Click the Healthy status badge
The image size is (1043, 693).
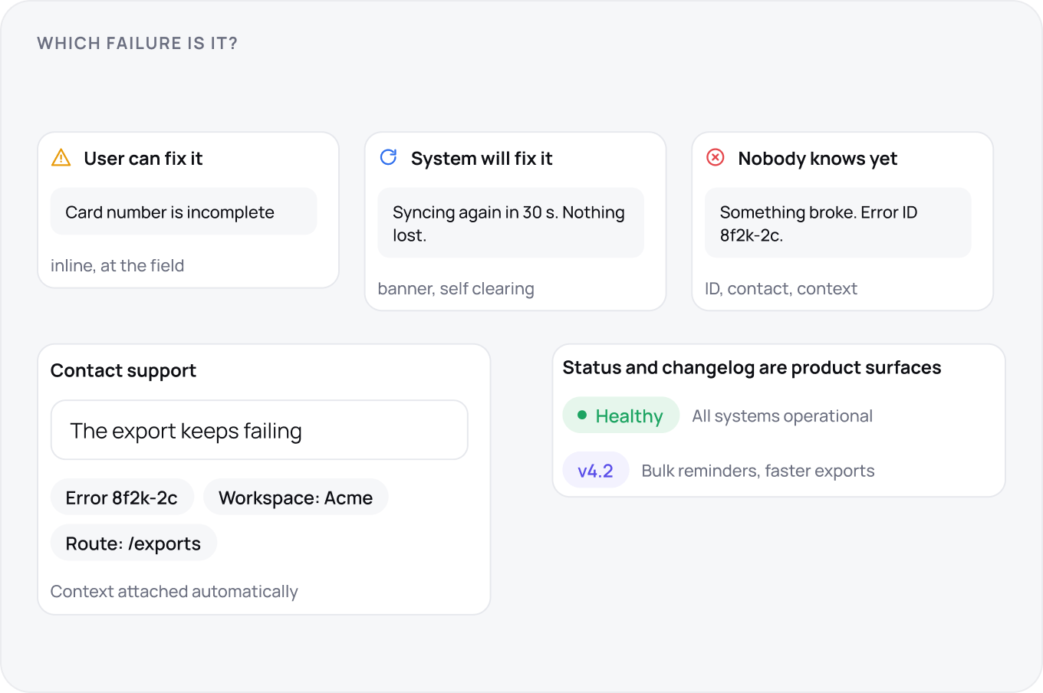[x=621, y=415]
